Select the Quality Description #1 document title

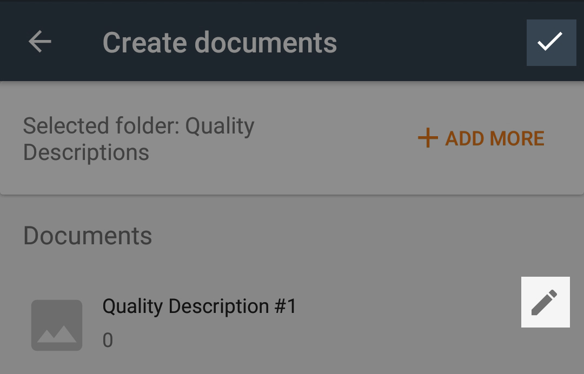pos(199,306)
